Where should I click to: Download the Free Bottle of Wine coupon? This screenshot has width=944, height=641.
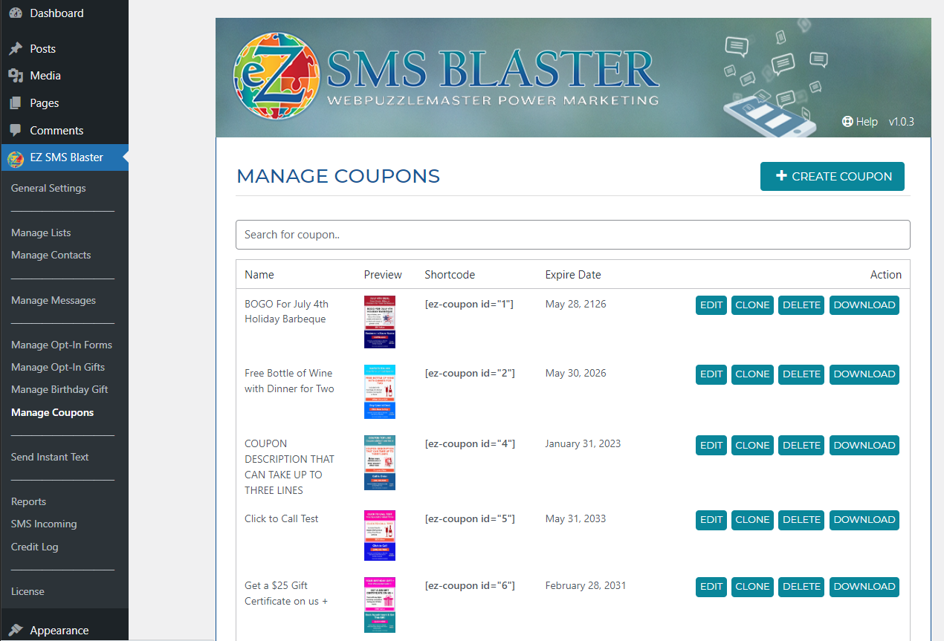click(864, 374)
